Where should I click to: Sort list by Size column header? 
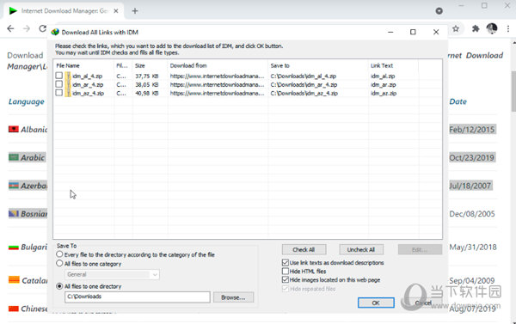coord(150,65)
